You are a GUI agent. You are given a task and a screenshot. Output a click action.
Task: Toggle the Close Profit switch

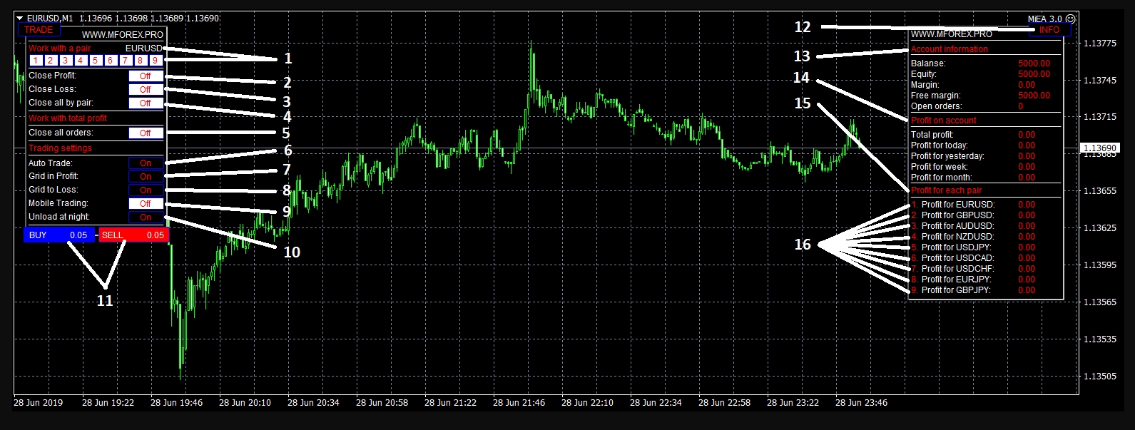point(146,76)
